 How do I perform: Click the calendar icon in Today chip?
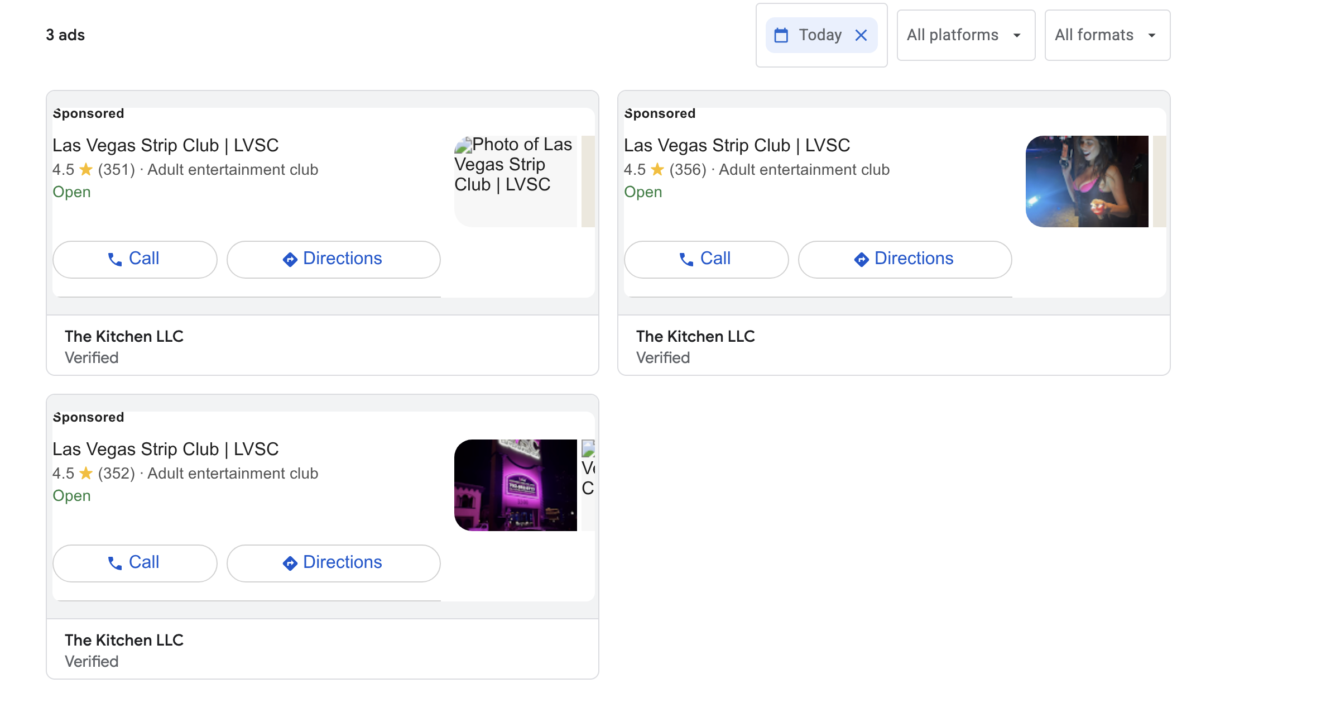pos(781,35)
